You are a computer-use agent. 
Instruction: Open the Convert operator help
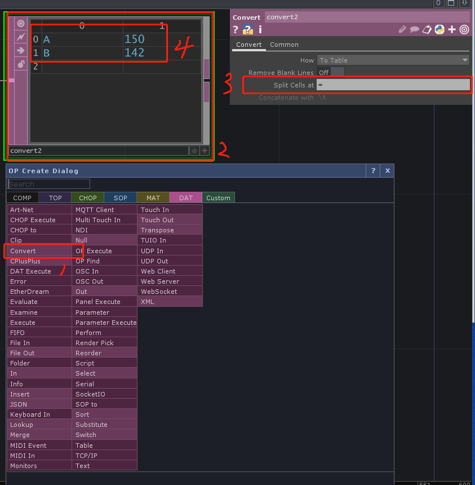click(x=235, y=29)
